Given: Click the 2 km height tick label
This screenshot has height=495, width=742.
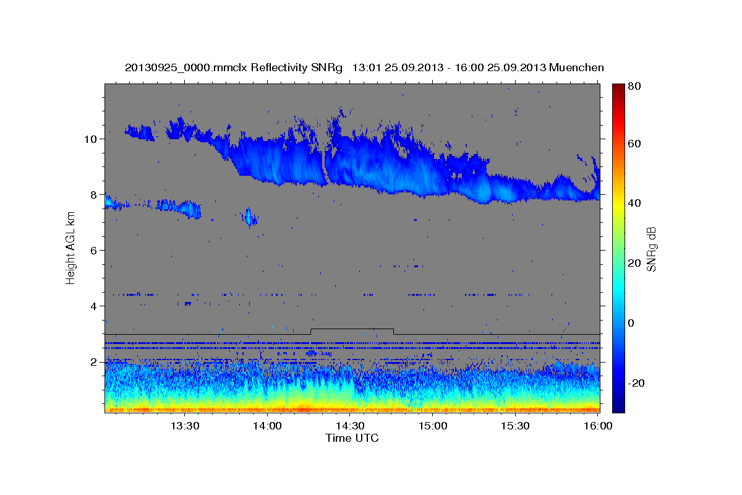Looking at the screenshot, I should pos(94,361).
